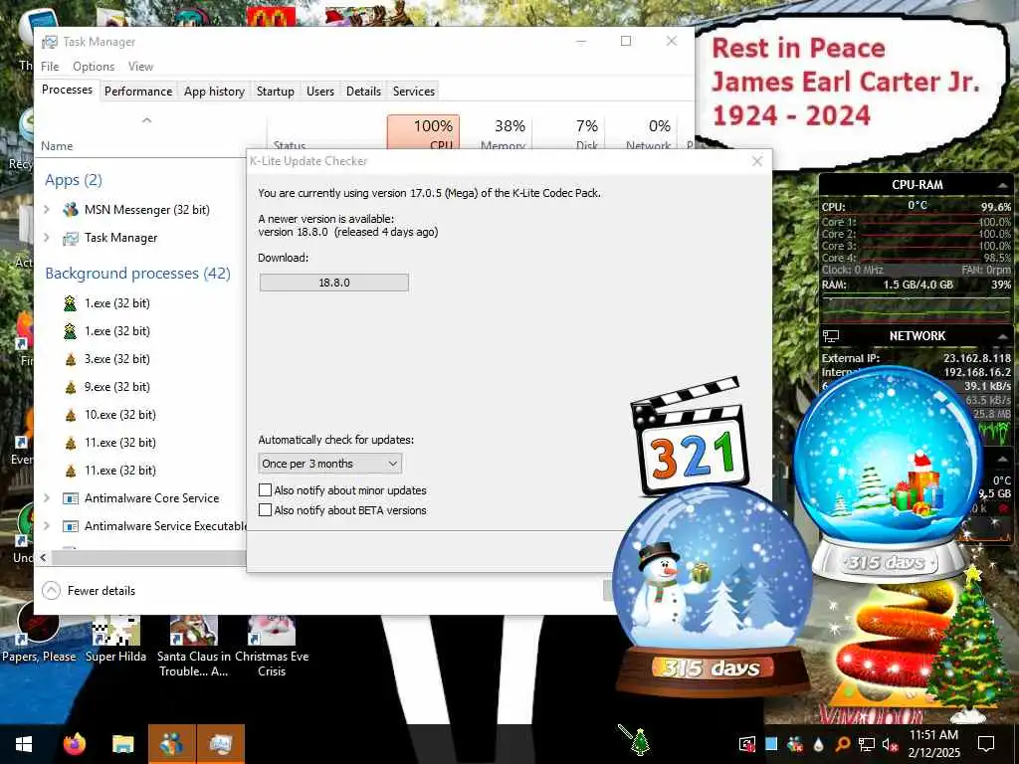Enable notify about minor updates checkbox
Screen dimensions: 1019x764
point(265,489)
